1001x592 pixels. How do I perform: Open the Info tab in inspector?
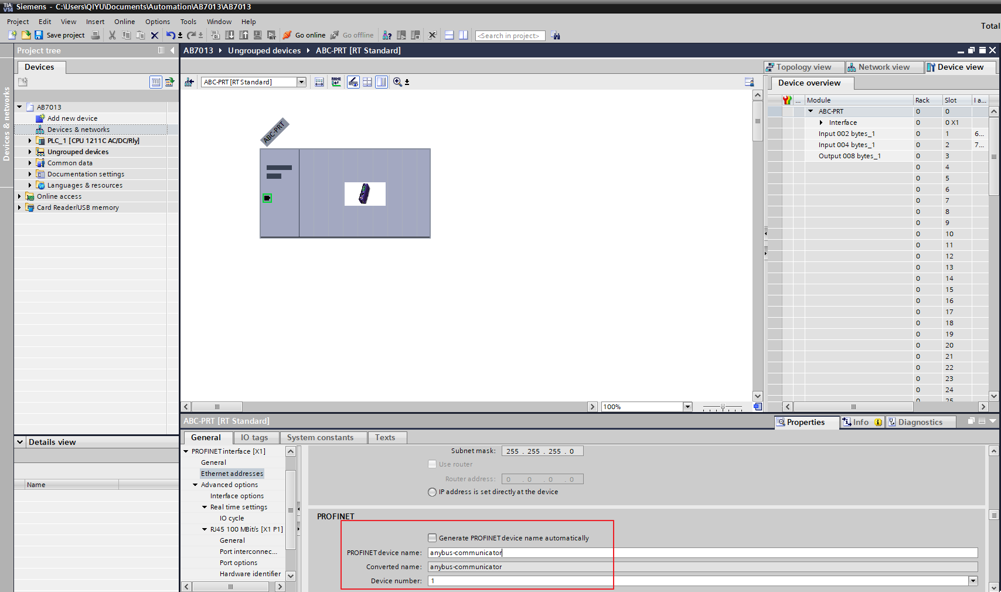[x=862, y=422]
